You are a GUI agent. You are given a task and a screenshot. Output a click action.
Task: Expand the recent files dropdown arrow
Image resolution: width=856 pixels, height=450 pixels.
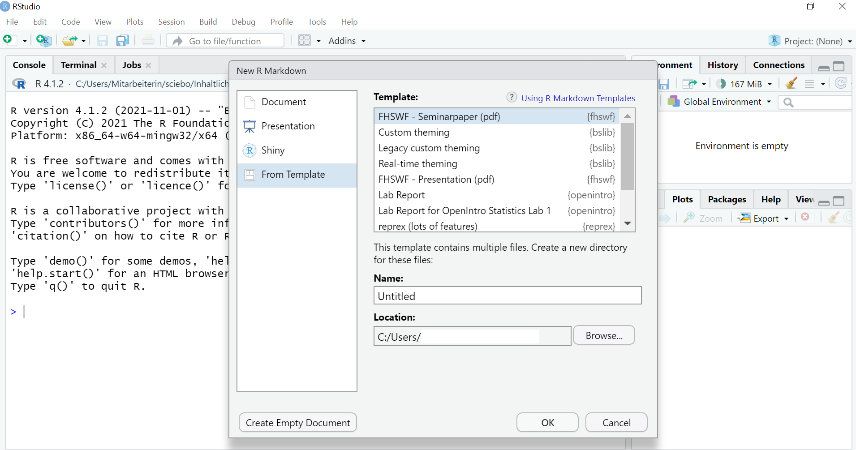click(83, 41)
